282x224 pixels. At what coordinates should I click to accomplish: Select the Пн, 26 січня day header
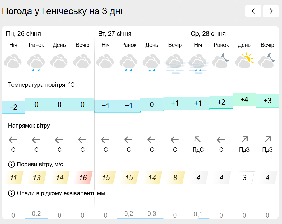(24, 34)
